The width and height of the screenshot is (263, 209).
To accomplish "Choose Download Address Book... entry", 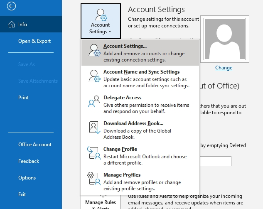I will 140,130.
